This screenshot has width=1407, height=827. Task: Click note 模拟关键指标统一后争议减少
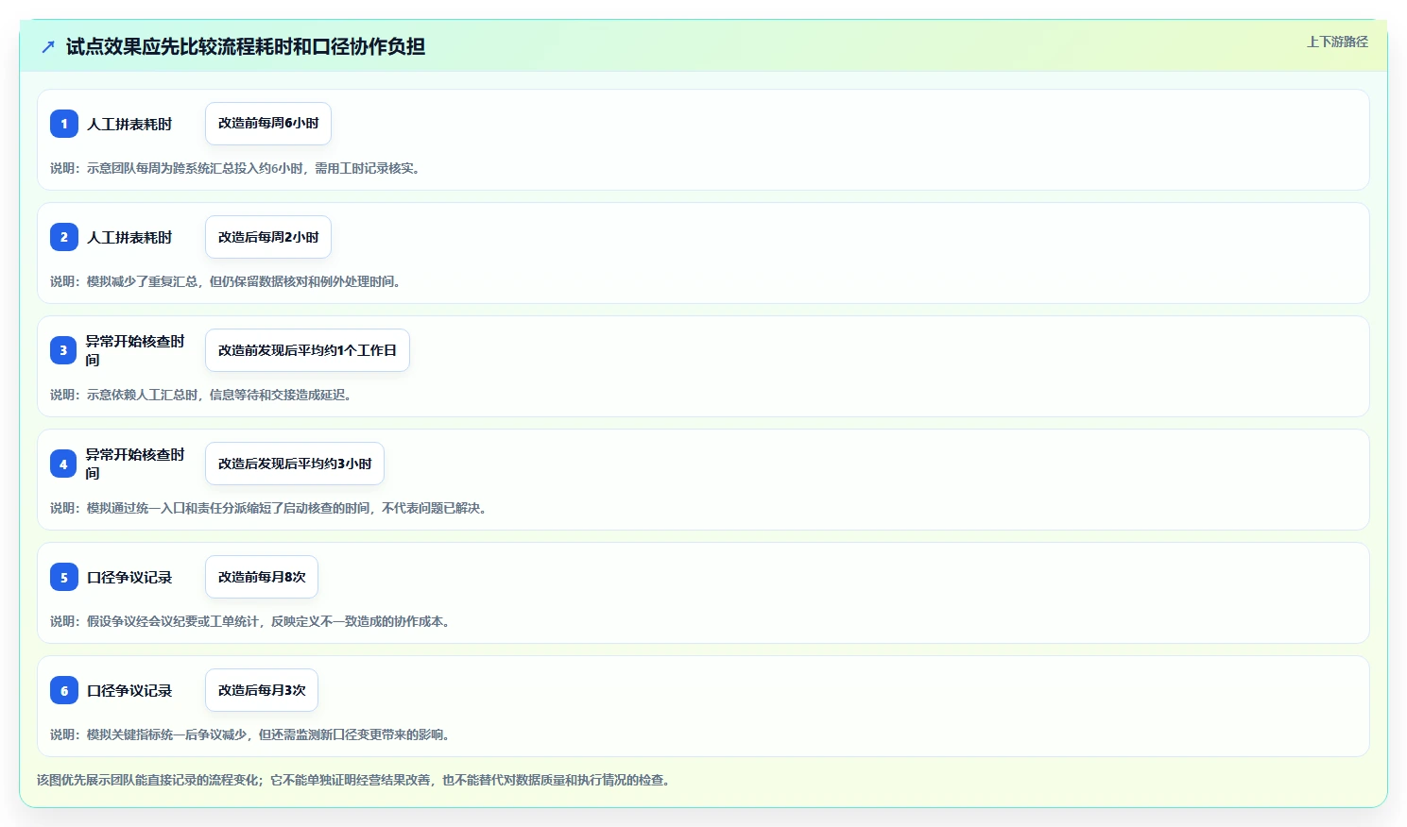click(251, 734)
